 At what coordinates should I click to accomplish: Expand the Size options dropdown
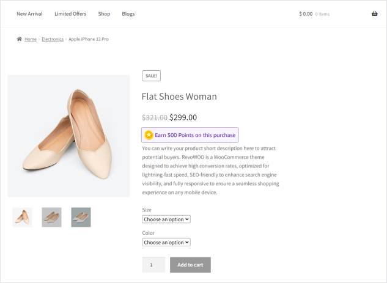pyautogui.click(x=166, y=219)
